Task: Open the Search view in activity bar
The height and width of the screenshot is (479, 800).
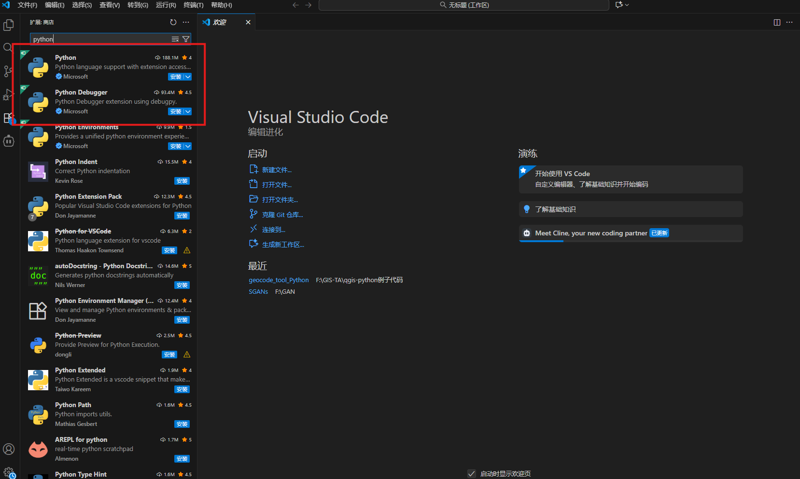Action: click(x=8, y=47)
